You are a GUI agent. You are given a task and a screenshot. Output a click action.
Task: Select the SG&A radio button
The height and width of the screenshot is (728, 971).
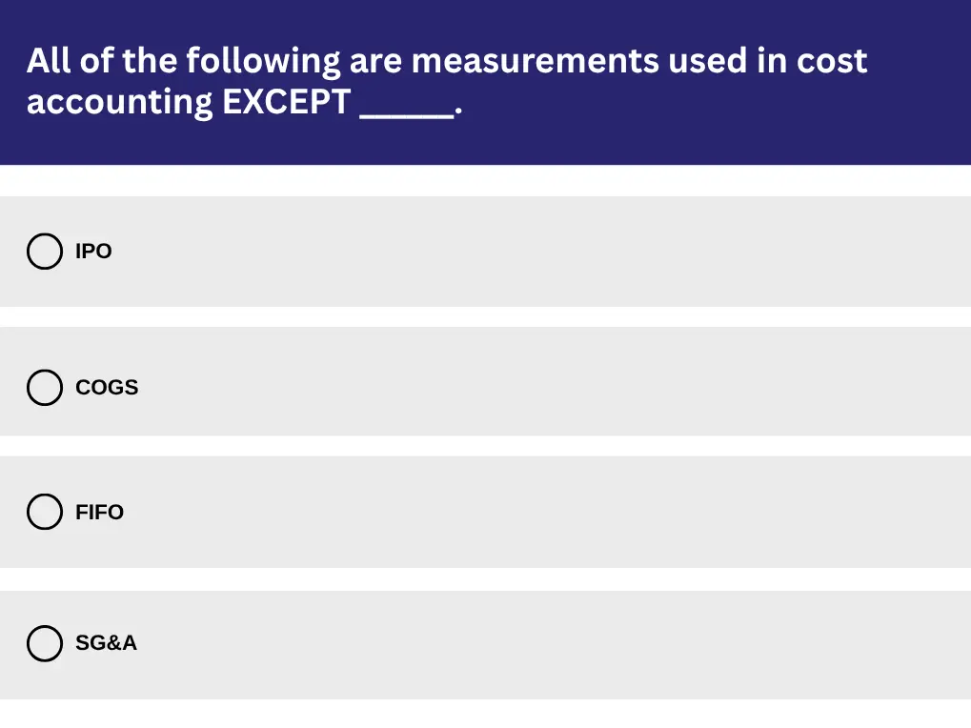point(44,643)
